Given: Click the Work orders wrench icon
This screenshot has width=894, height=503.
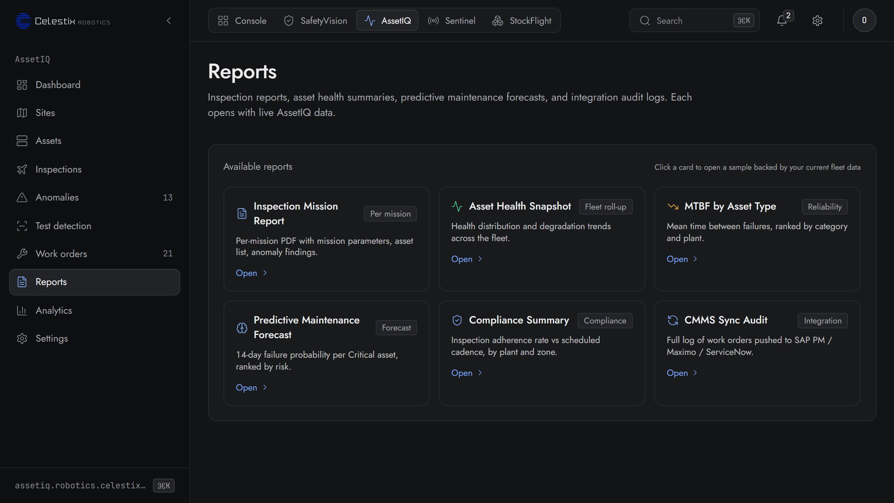Looking at the screenshot, I should pos(22,254).
